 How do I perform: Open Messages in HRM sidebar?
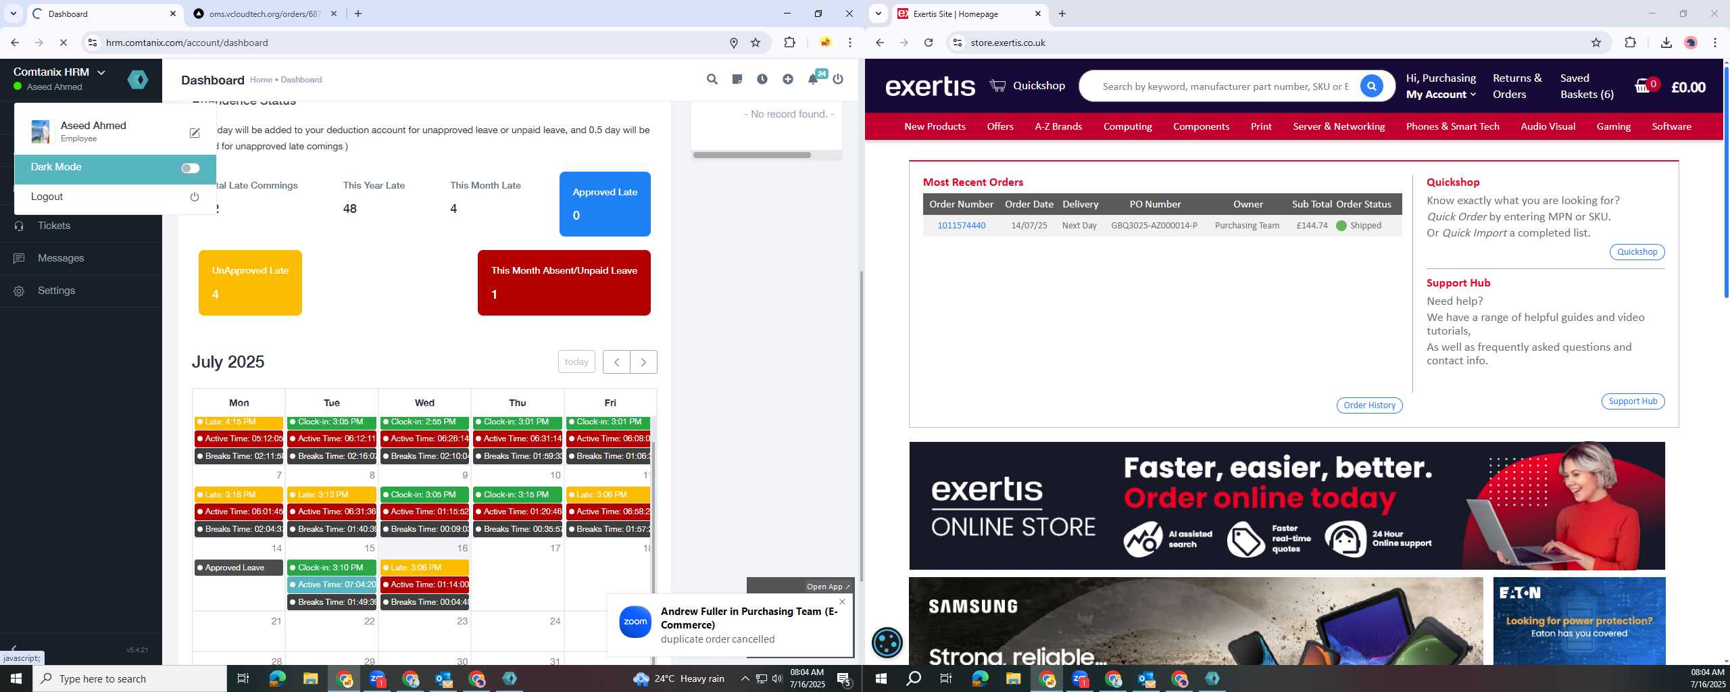61,258
